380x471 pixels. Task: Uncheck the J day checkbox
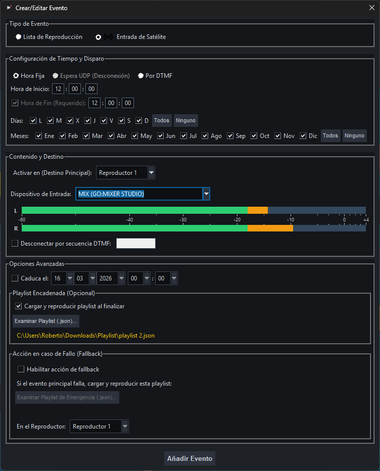(x=87, y=121)
